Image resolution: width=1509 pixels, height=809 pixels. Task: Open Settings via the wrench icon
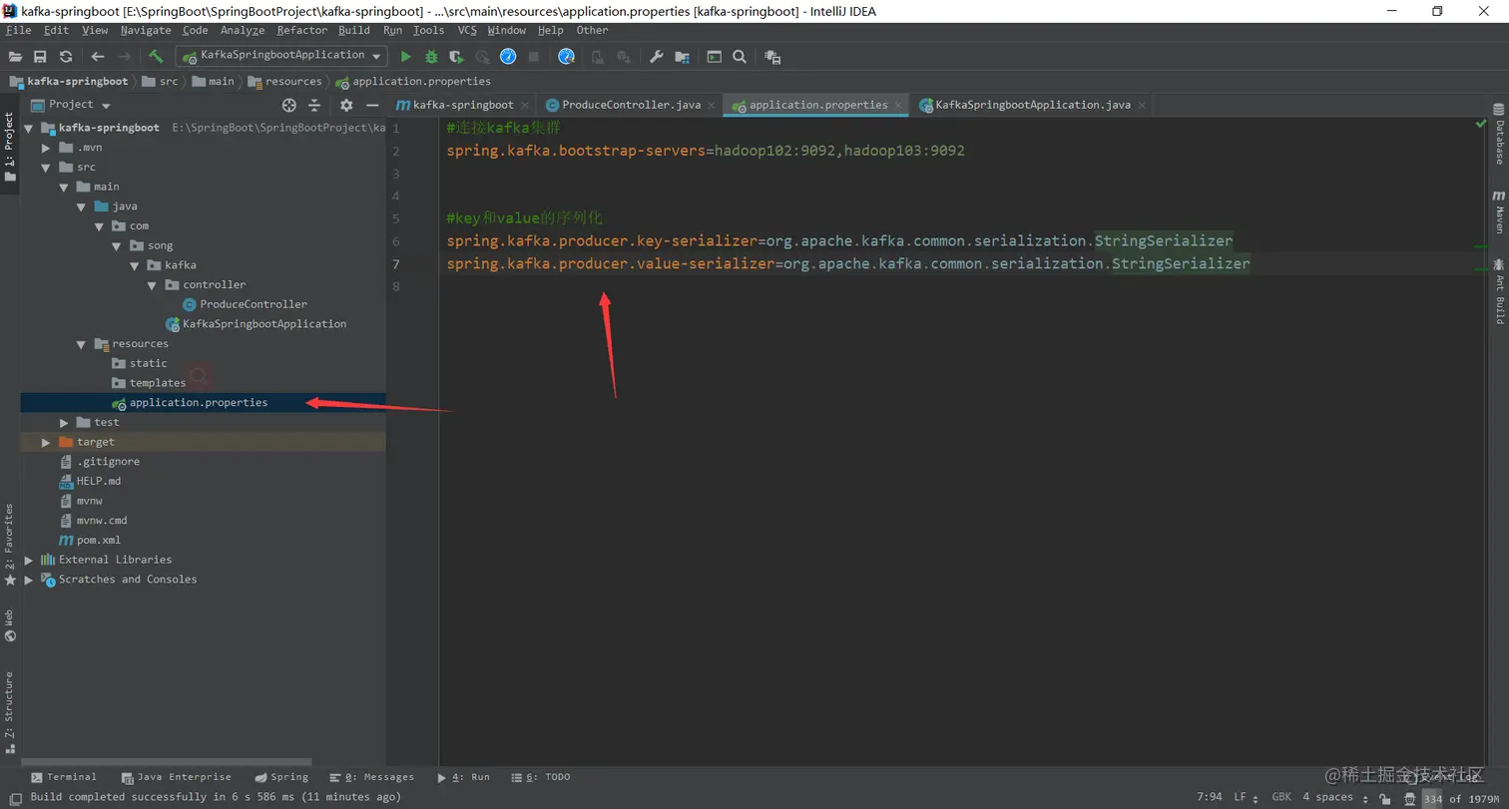(x=656, y=57)
